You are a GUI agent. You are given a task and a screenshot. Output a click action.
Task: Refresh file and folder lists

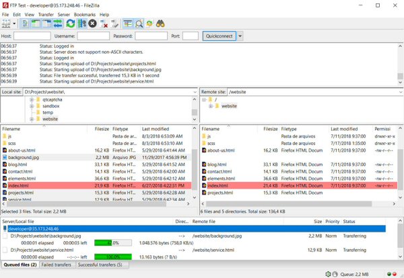click(70, 24)
